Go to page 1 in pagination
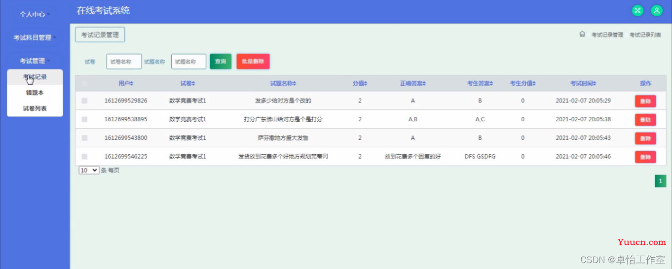 pyautogui.click(x=660, y=181)
